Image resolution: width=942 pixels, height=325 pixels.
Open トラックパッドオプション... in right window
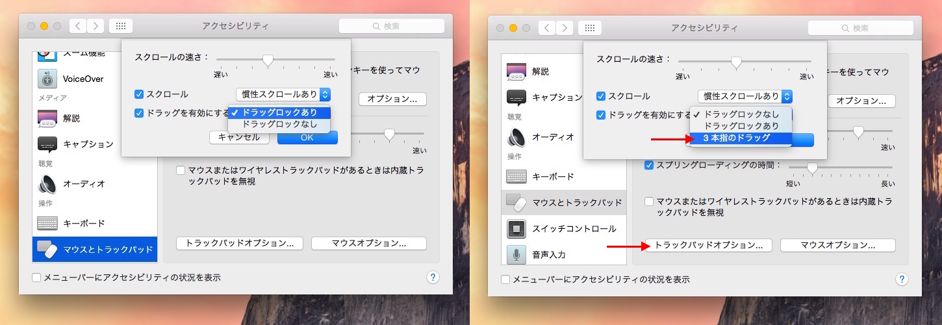[708, 246]
